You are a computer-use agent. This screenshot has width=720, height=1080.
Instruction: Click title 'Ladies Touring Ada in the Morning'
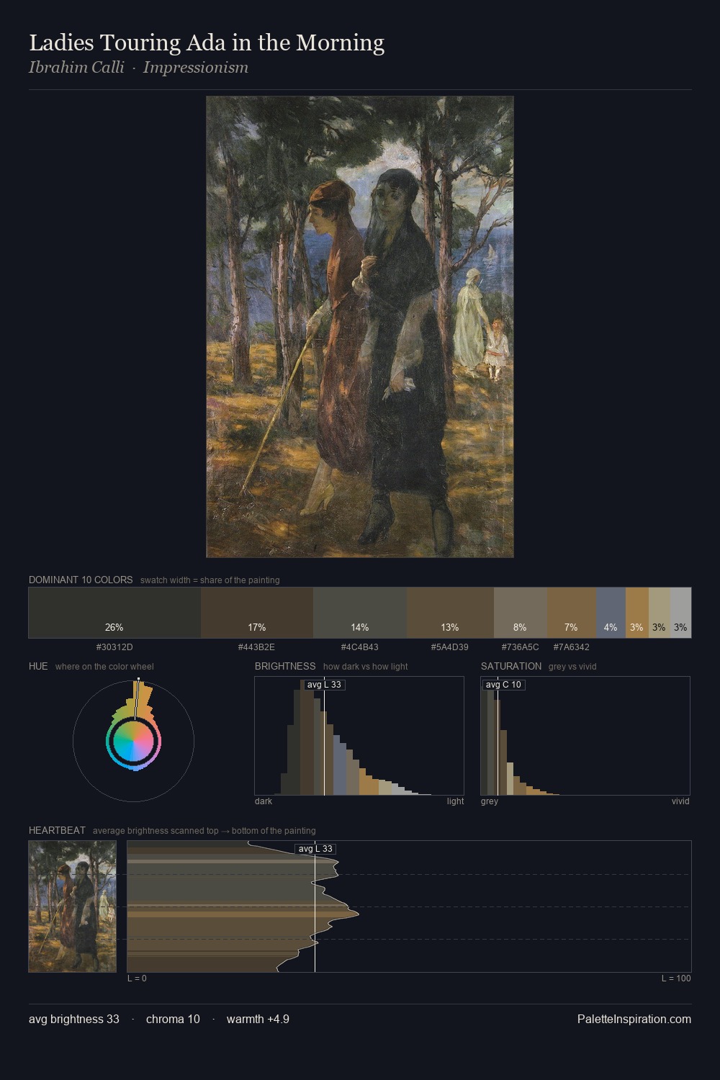(207, 42)
